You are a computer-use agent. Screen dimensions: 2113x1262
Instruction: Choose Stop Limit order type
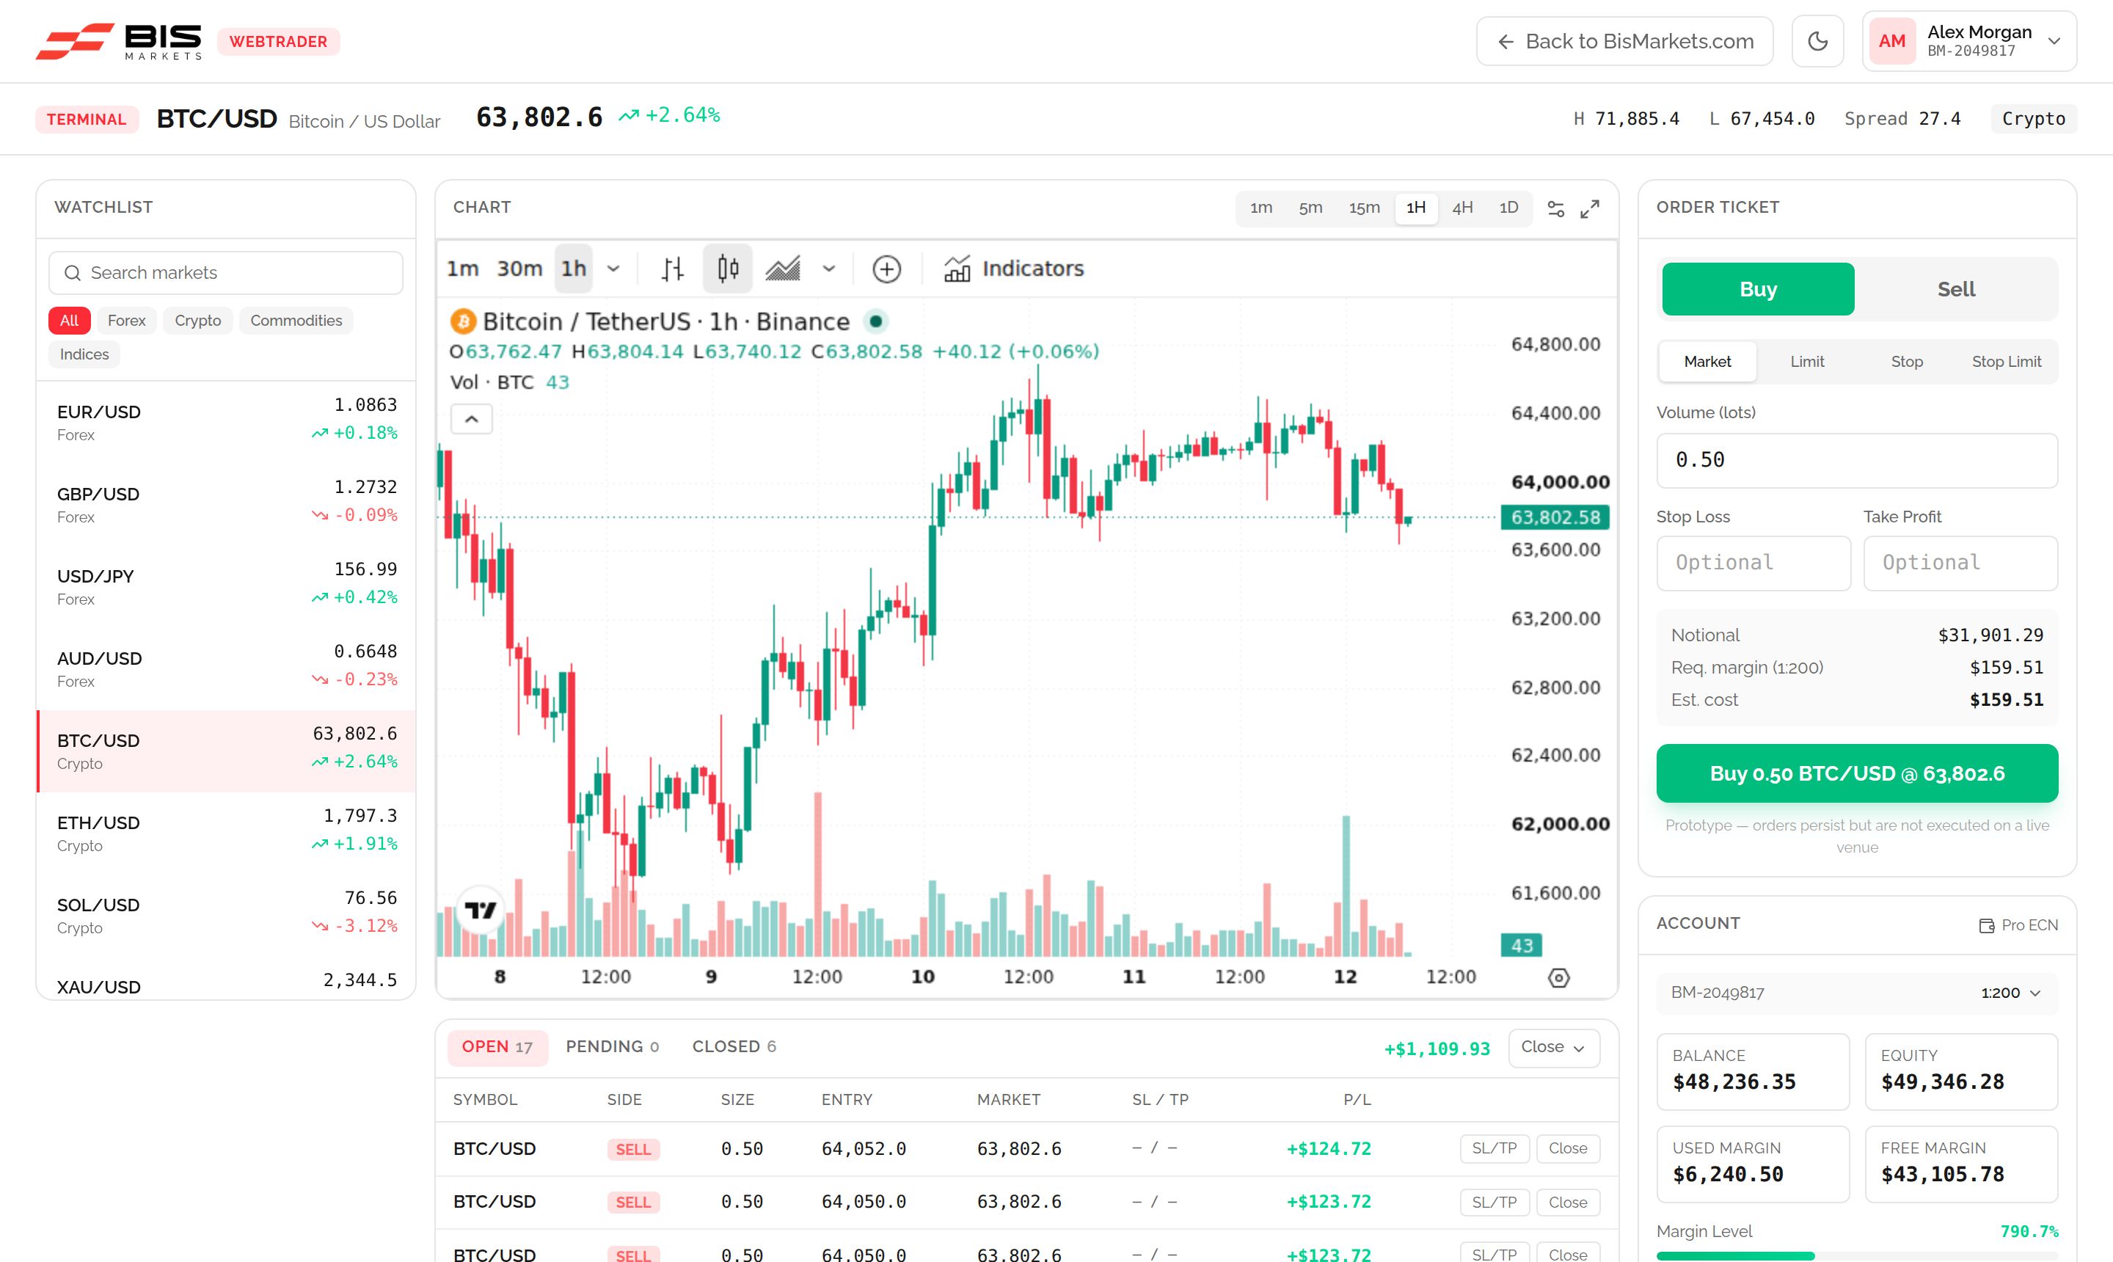click(2006, 362)
